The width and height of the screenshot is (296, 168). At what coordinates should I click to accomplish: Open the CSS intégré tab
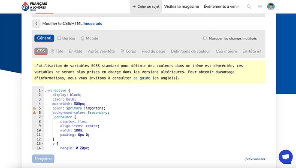click(226, 51)
